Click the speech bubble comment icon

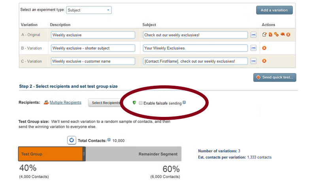click(x=283, y=34)
